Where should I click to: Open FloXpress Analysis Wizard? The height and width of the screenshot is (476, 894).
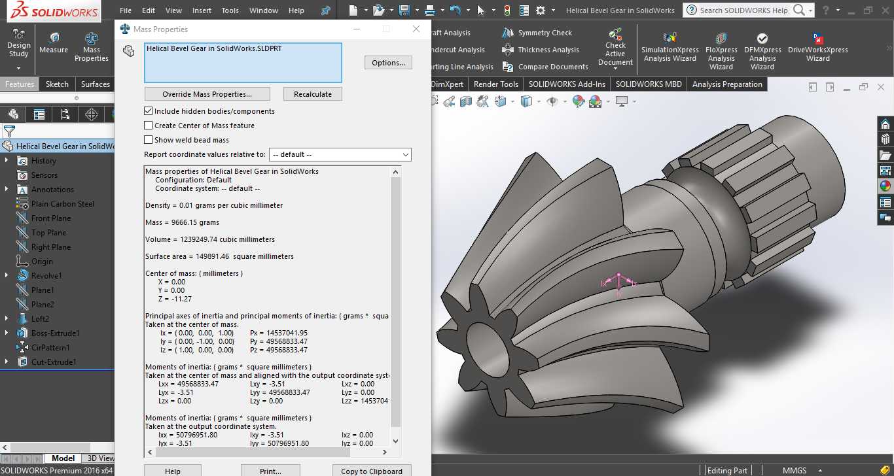click(721, 51)
